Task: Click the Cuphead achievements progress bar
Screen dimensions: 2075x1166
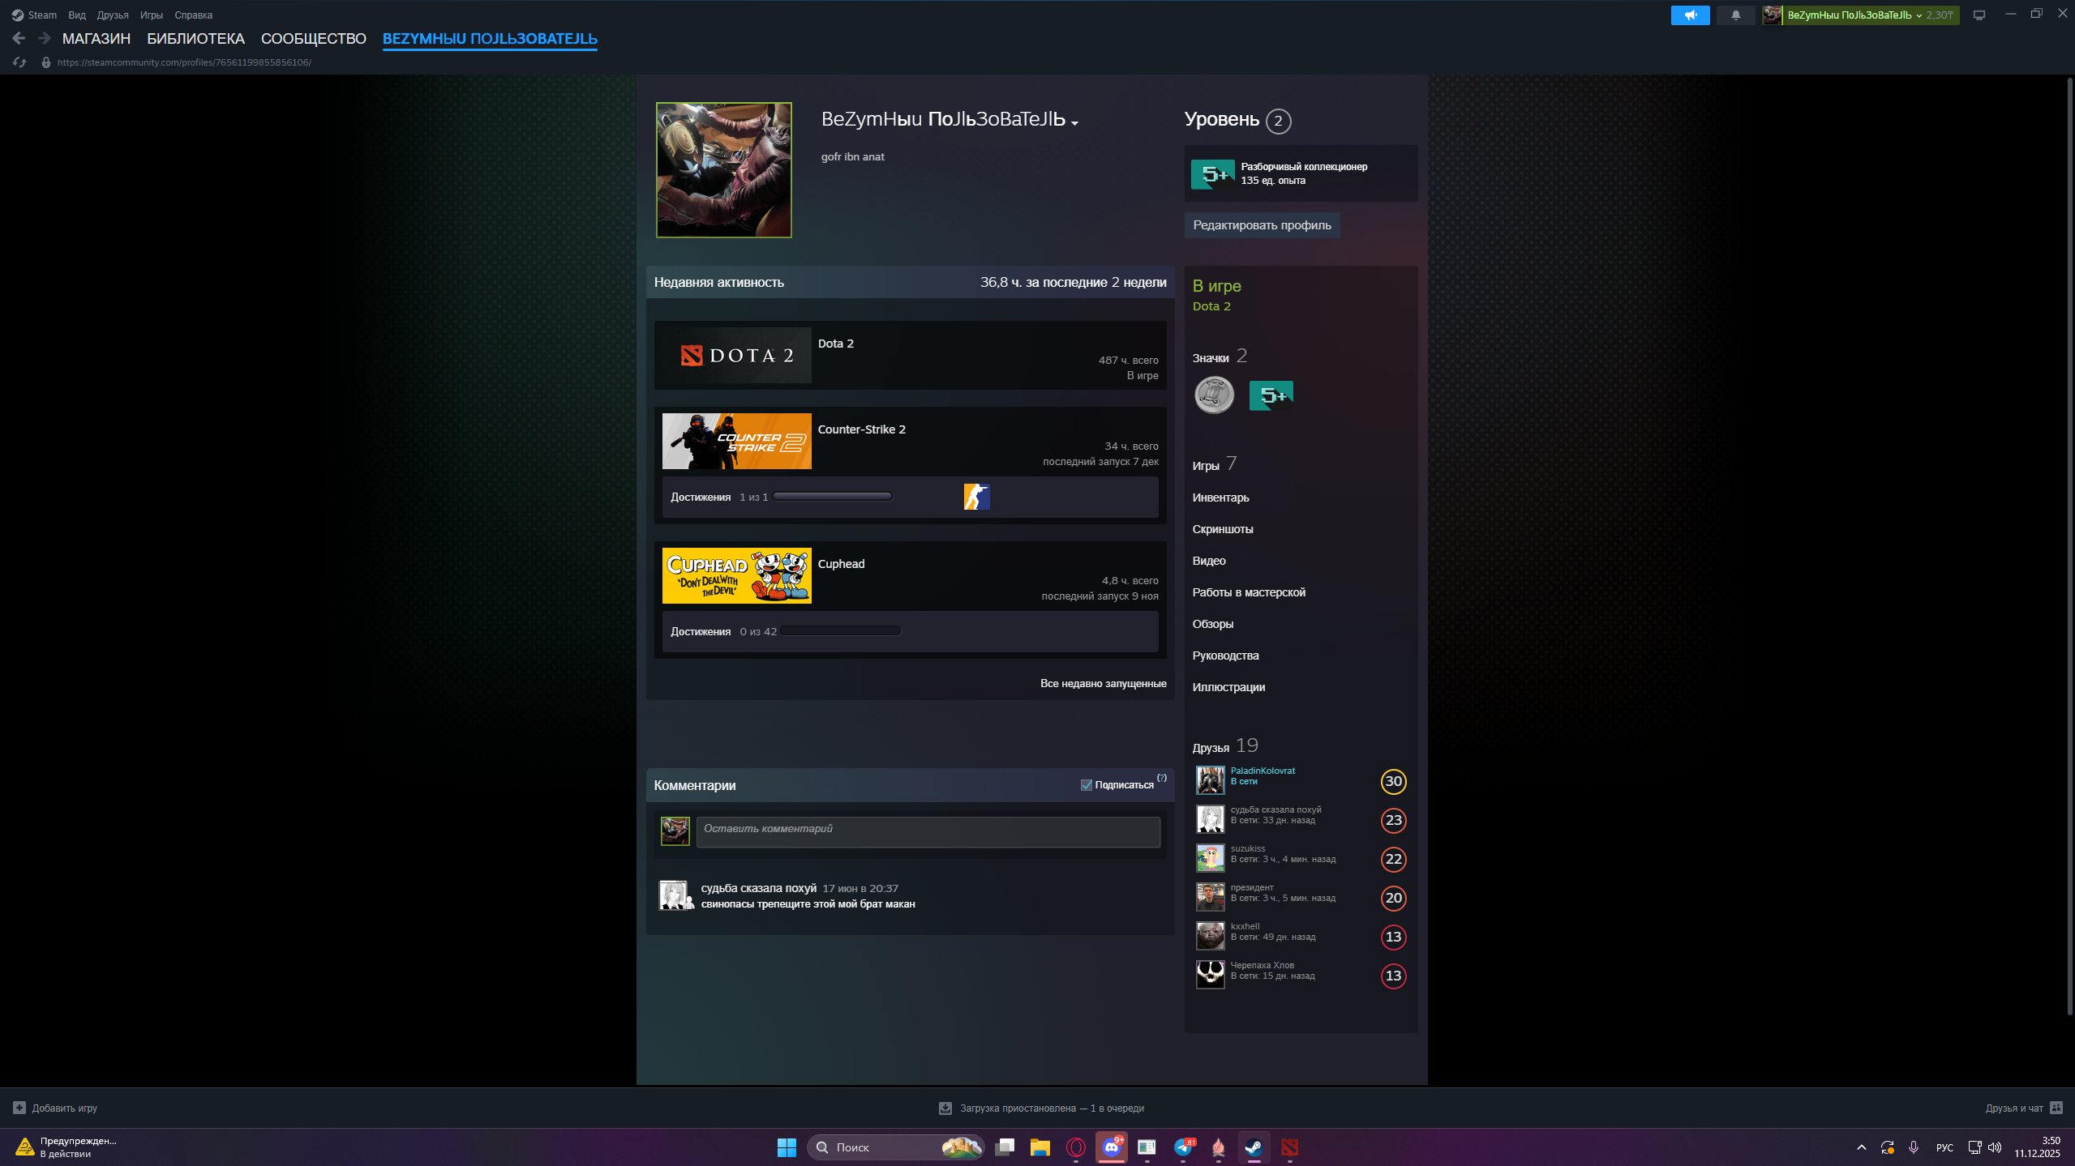Action: [x=840, y=631]
